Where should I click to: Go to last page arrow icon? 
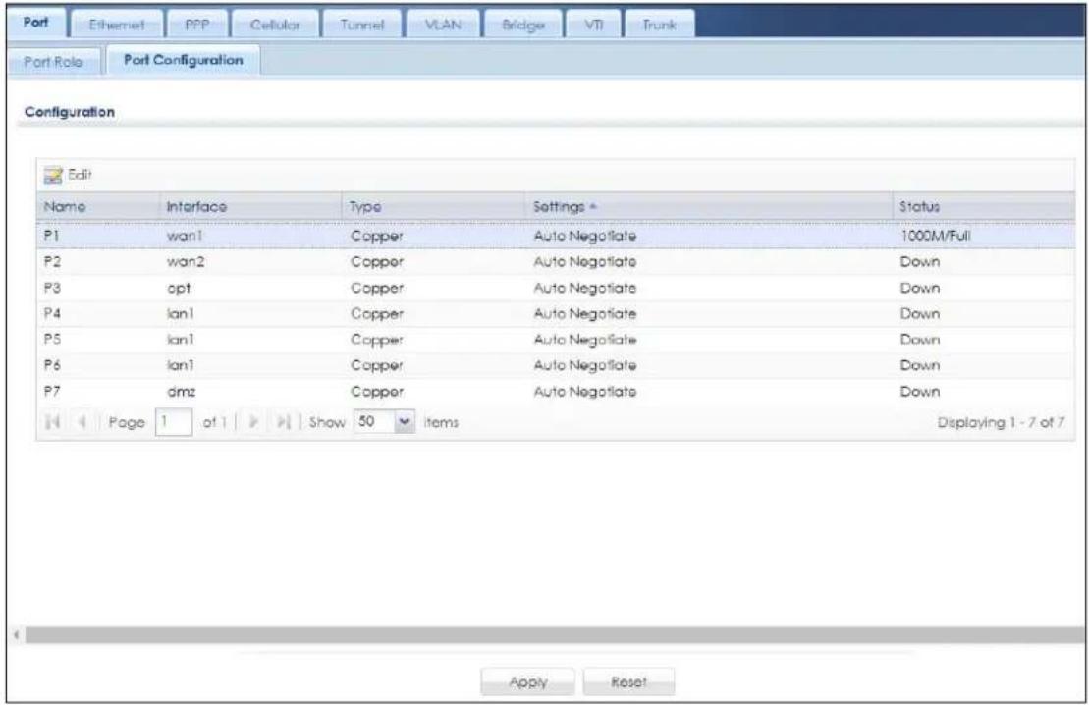[x=284, y=421]
